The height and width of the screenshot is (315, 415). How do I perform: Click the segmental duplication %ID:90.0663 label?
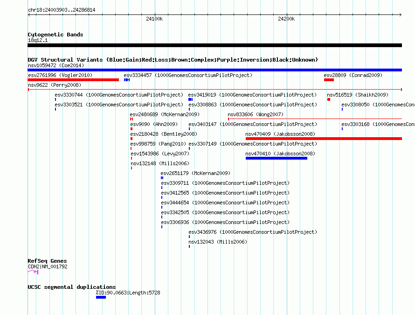click(128, 293)
